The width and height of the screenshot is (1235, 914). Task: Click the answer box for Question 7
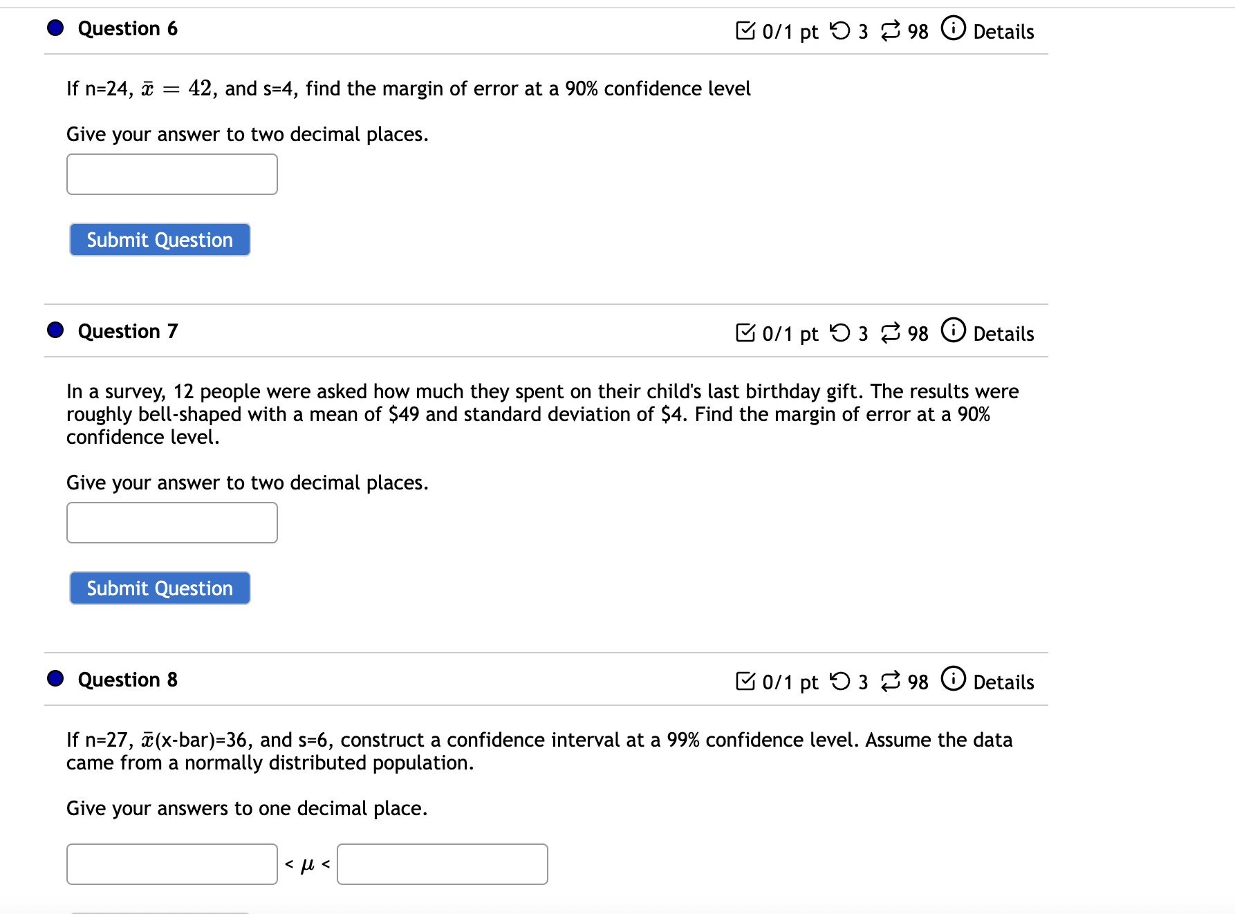pos(171,522)
